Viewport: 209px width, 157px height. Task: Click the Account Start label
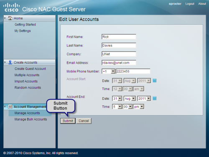76,79
